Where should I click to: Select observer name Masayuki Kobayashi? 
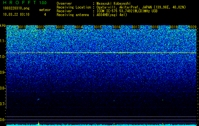point(114,3)
